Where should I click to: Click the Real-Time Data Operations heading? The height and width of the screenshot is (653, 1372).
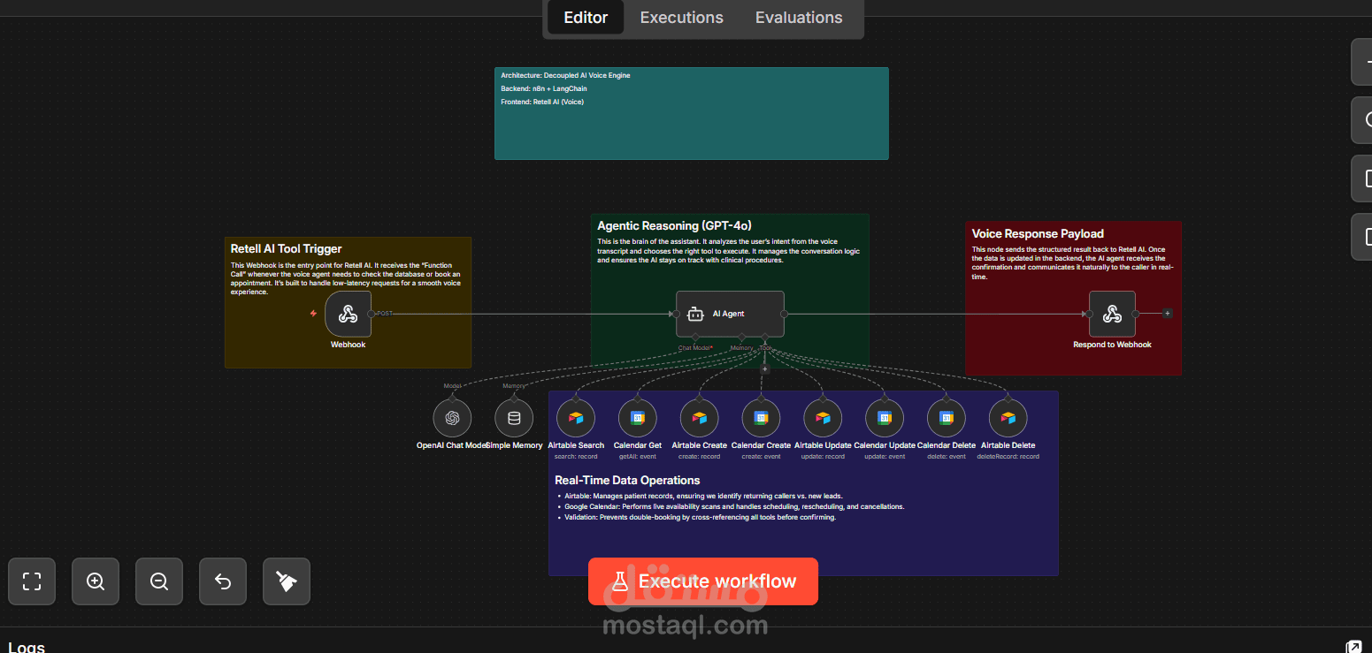coord(627,481)
